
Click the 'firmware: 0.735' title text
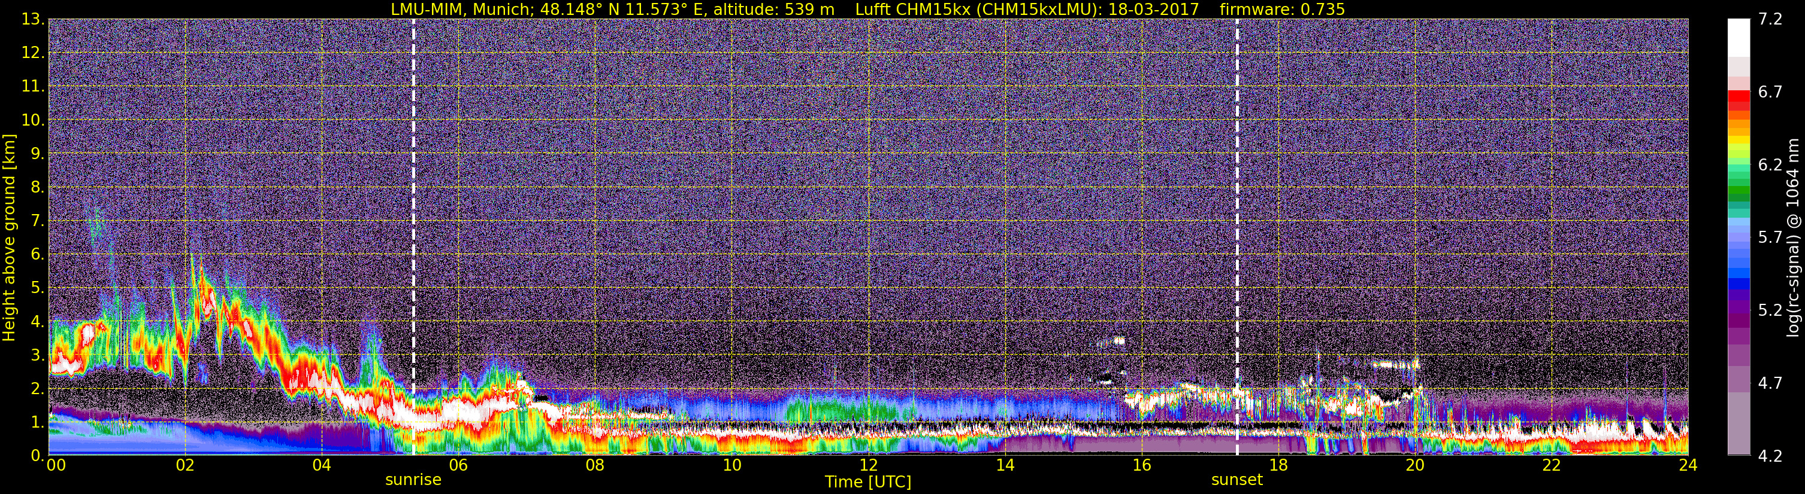point(1281,9)
